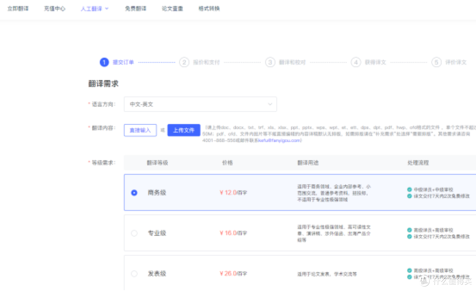Viewport: 476px width, 291px height.
Task: Click 专业级 row 高级译员+高级审校 check icon
Action: 409,230
